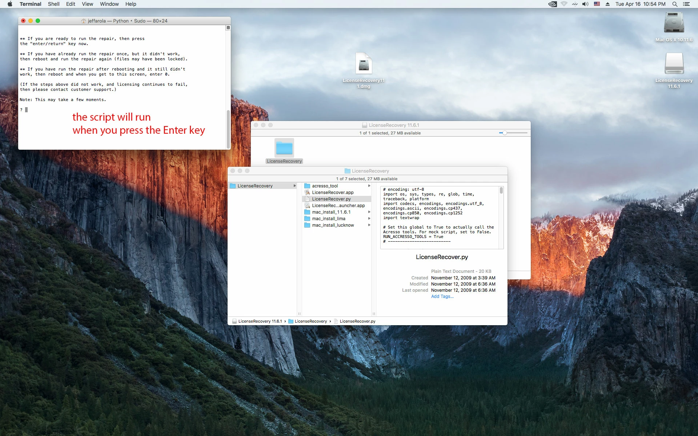
Task: Open the LicenseRecovery folder icon in volume window
Action: [284, 148]
